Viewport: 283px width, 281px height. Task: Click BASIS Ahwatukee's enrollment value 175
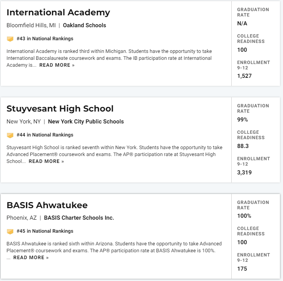tap(242, 269)
